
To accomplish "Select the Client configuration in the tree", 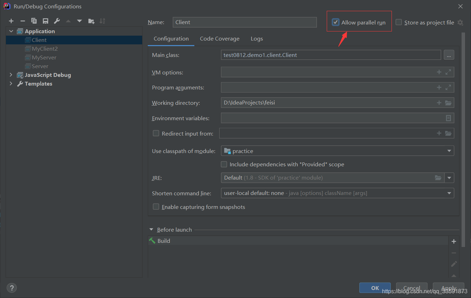I will pyautogui.click(x=74, y=40).
